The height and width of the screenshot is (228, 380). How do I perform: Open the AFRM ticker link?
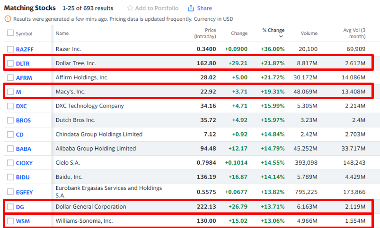tap(25, 77)
